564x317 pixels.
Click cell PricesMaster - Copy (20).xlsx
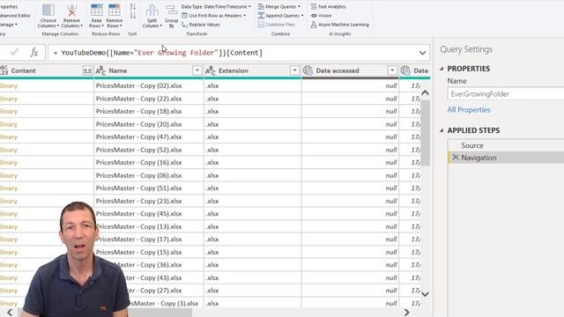tap(149, 124)
